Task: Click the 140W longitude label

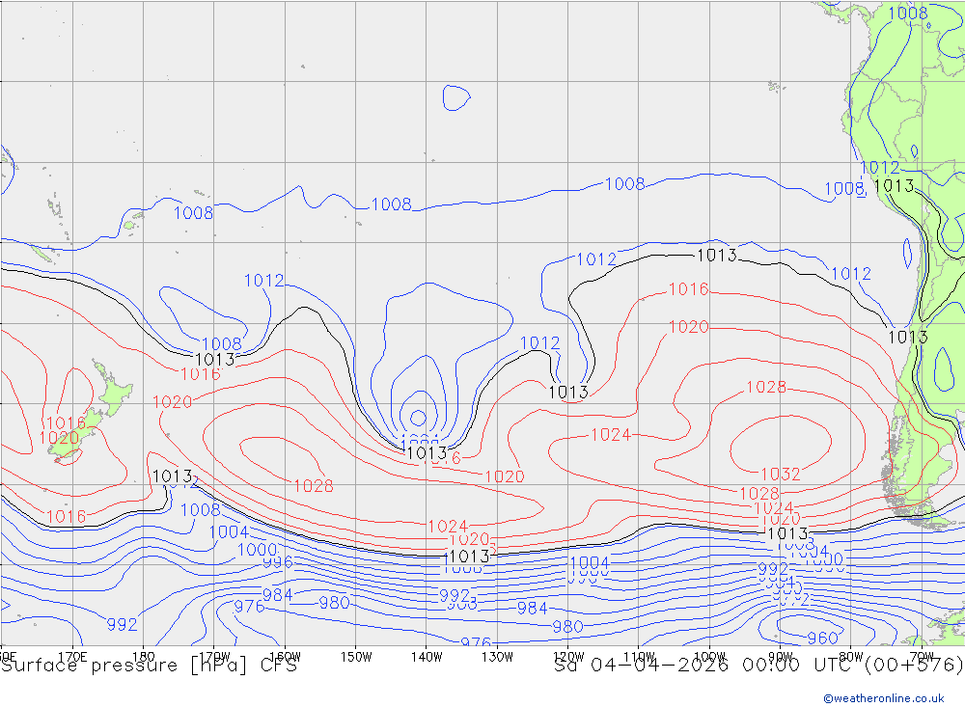Action: click(x=427, y=657)
